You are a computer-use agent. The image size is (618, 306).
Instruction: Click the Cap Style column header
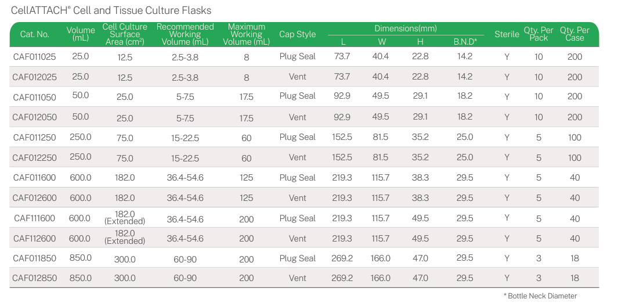click(297, 34)
